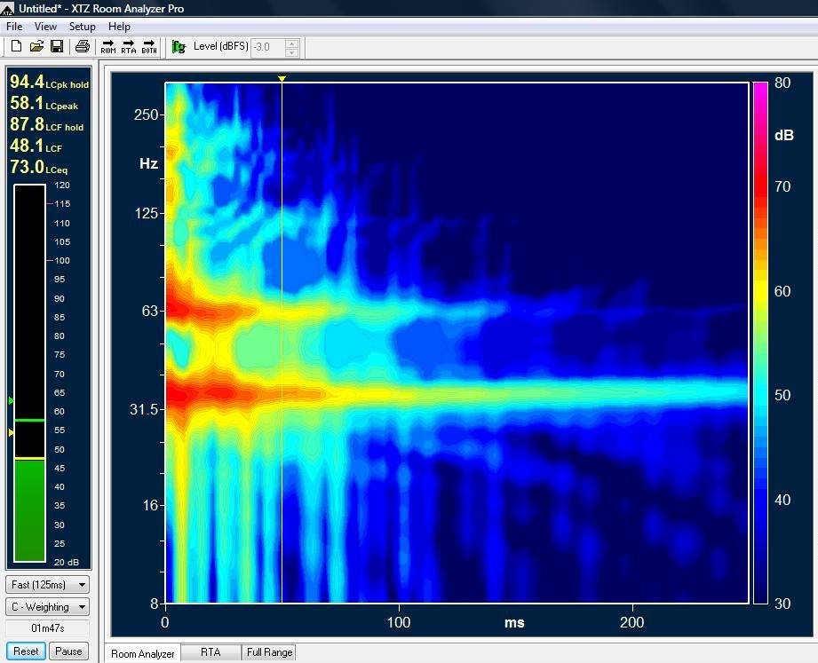This screenshot has height=663, width=818.
Task: Click the 100 ms time axis label
Action: (399, 622)
